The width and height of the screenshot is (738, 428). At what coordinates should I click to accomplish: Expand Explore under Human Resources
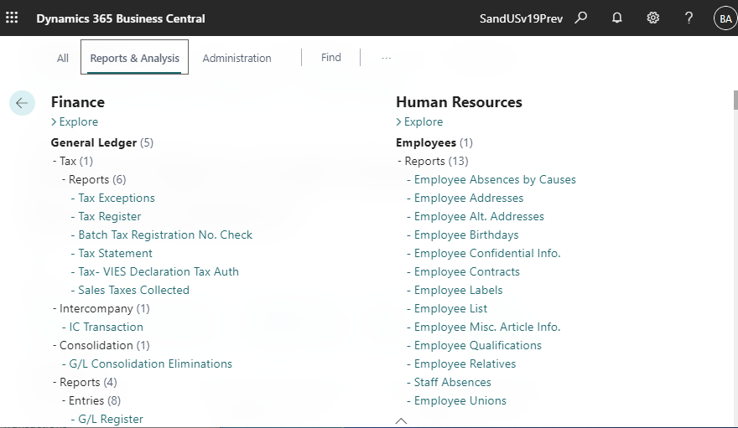(x=420, y=121)
